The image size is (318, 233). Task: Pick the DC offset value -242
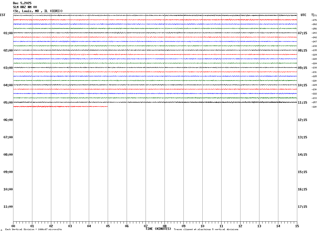point(314,37)
